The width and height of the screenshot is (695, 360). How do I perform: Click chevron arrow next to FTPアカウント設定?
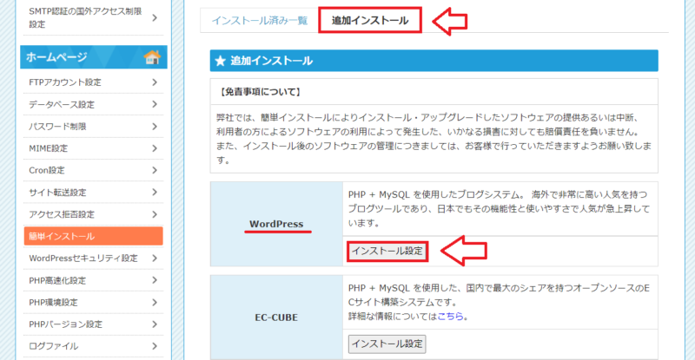click(155, 82)
